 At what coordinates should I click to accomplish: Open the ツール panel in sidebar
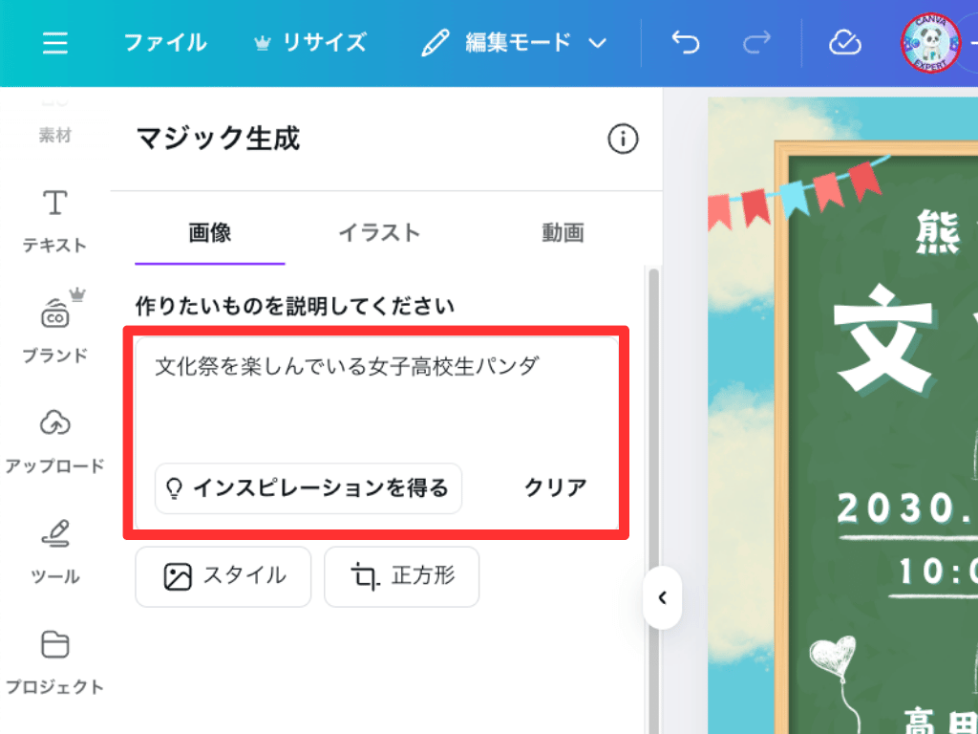pyautogui.click(x=54, y=551)
